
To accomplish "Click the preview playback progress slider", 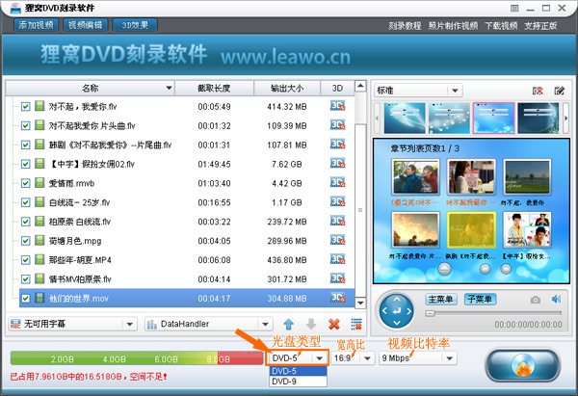I will click(493, 313).
